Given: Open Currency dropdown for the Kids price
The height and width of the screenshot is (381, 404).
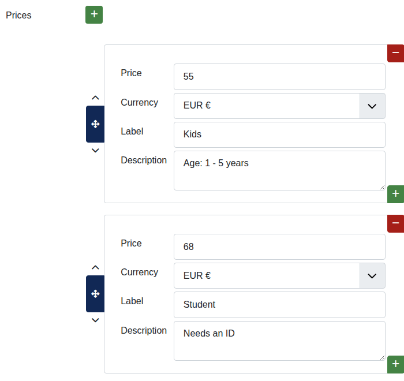Looking at the screenshot, I should point(372,106).
